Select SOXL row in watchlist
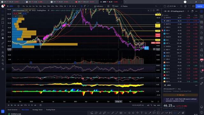Screen dimensions: 204x115 coord(180,56)
